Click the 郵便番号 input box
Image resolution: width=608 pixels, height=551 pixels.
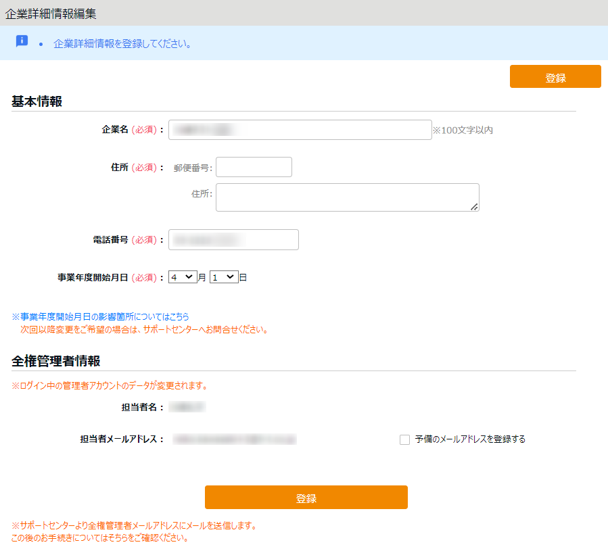click(254, 167)
